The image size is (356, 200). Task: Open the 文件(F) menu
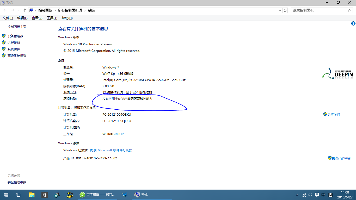8,18
